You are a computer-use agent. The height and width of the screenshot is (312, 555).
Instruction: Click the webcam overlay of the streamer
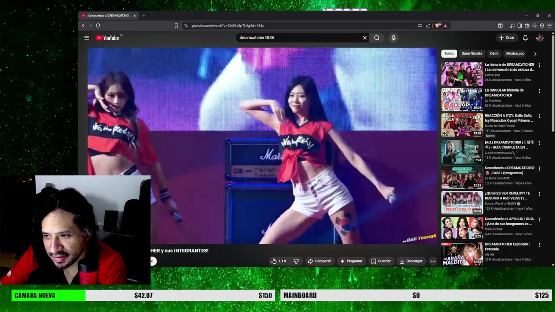tap(75, 230)
